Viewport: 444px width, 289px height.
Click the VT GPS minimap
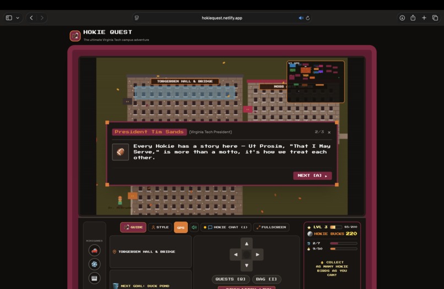tap(316, 82)
